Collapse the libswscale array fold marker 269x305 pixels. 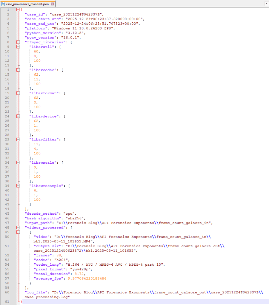(18, 162)
